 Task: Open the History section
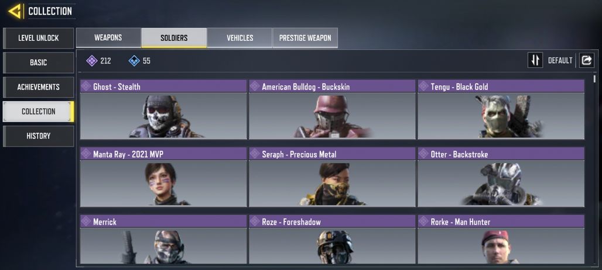pos(39,136)
